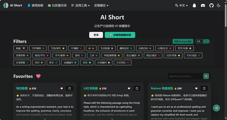Screen dimensions: 227x120
Task: Open the QQ penguin icon link
Action: [194, 5]
